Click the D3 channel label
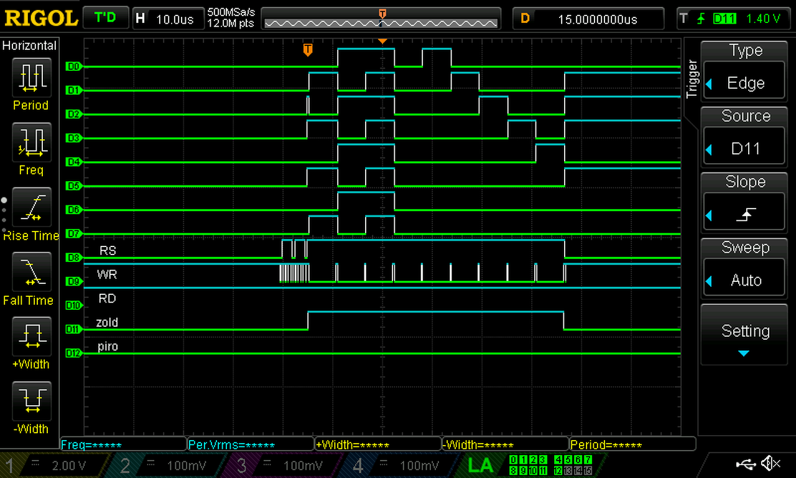Image resolution: width=796 pixels, height=478 pixels. pos(73,138)
